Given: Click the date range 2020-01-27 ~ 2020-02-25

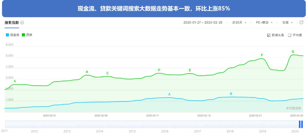Looking at the screenshot, I should click(202, 23).
